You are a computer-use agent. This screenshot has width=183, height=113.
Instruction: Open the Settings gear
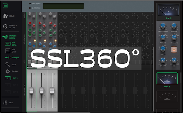pos(12,71)
